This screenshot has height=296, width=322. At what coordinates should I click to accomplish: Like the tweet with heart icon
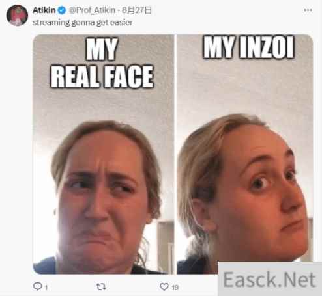pos(164,287)
